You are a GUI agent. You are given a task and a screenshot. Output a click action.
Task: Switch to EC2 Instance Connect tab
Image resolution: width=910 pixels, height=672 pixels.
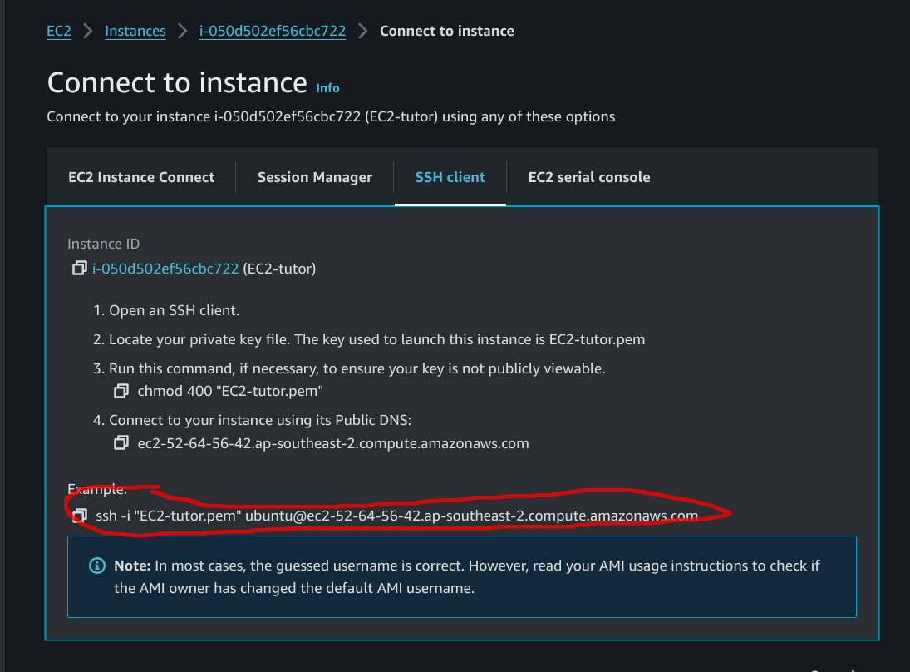click(x=141, y=177)
